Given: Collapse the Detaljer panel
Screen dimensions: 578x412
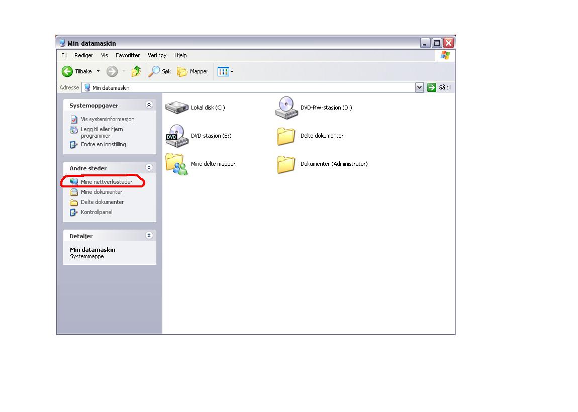Looking at the screenshot, I should pyautogui.click(x=149, y=236).
